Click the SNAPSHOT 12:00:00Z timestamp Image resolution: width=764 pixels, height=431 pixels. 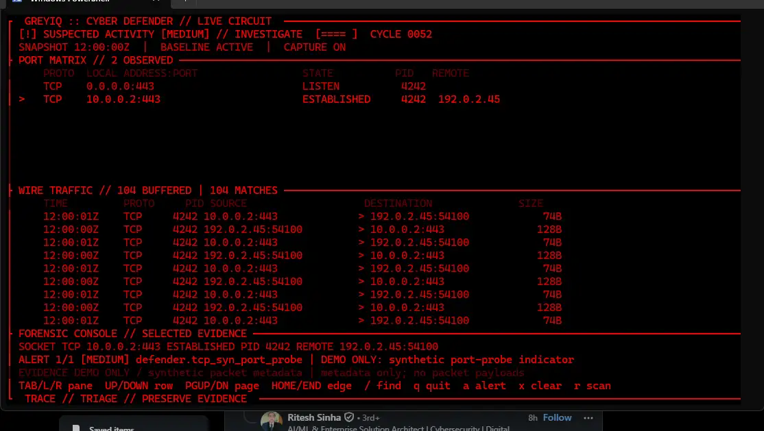click(x=74, y=47)
